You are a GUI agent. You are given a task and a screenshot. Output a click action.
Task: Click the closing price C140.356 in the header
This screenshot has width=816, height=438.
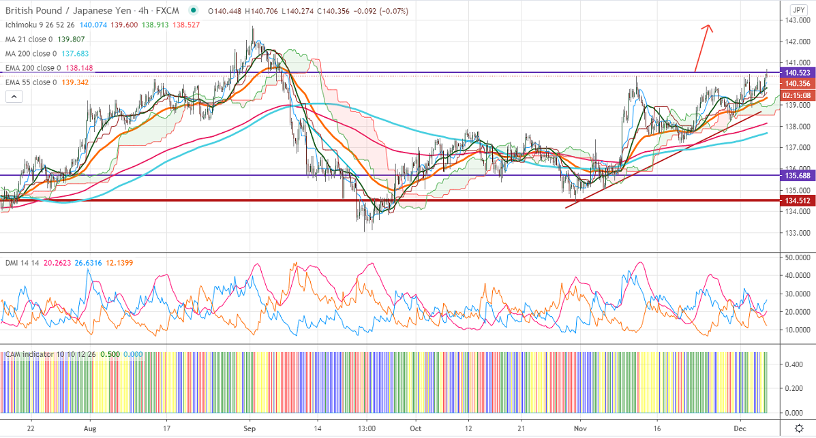pyautogui.click(x=333, y=11)
